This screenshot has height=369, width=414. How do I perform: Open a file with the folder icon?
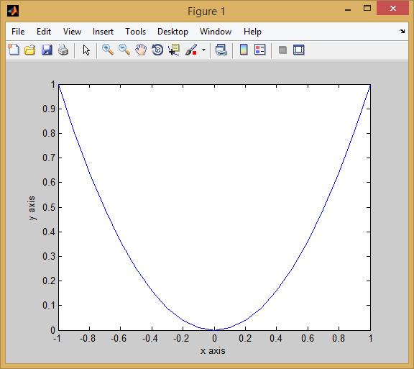click(30, 50)
